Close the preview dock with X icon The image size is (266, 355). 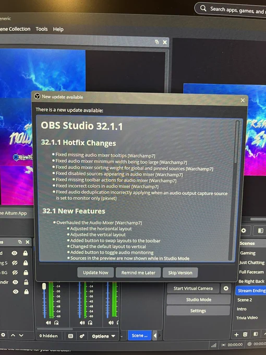165,42
